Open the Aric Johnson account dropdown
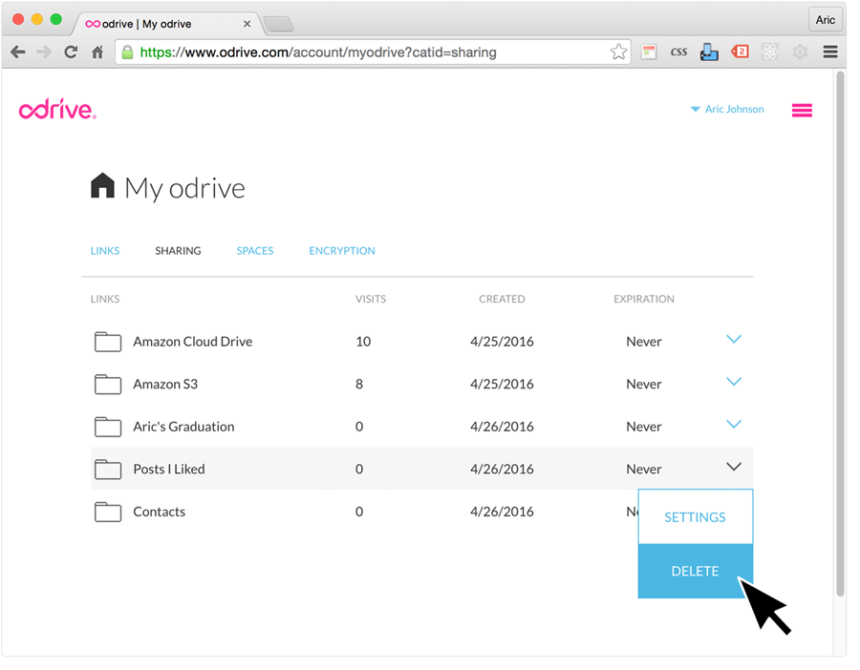Screen dimensions: 860x670 pyautogui.click(x=727, y=110)
